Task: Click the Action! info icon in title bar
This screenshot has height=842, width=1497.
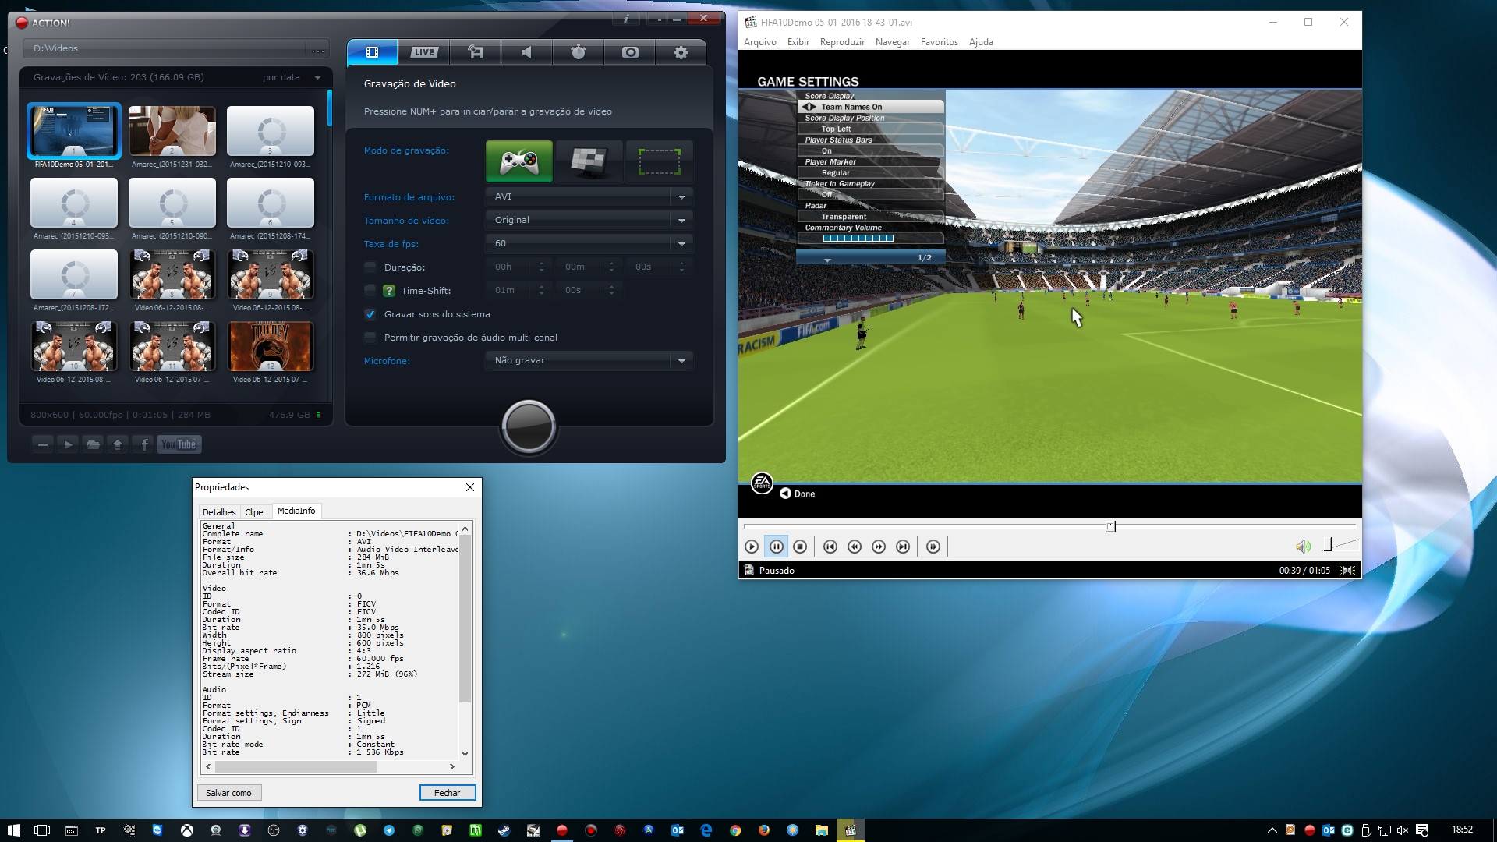Action: click(x=626, y=18)
